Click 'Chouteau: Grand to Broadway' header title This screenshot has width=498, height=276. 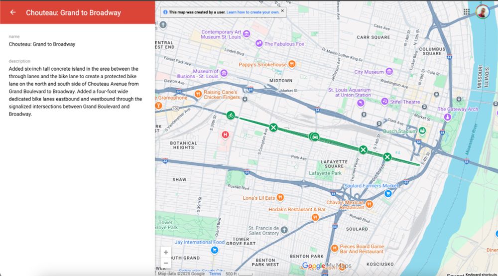pos(73,13)
